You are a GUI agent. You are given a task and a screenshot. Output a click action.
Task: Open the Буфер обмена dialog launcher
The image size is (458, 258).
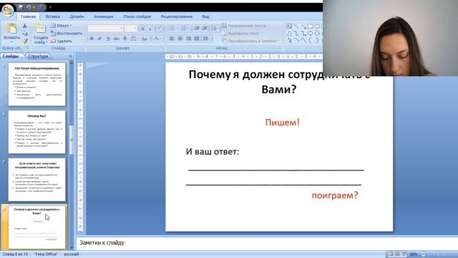point(28,48)
